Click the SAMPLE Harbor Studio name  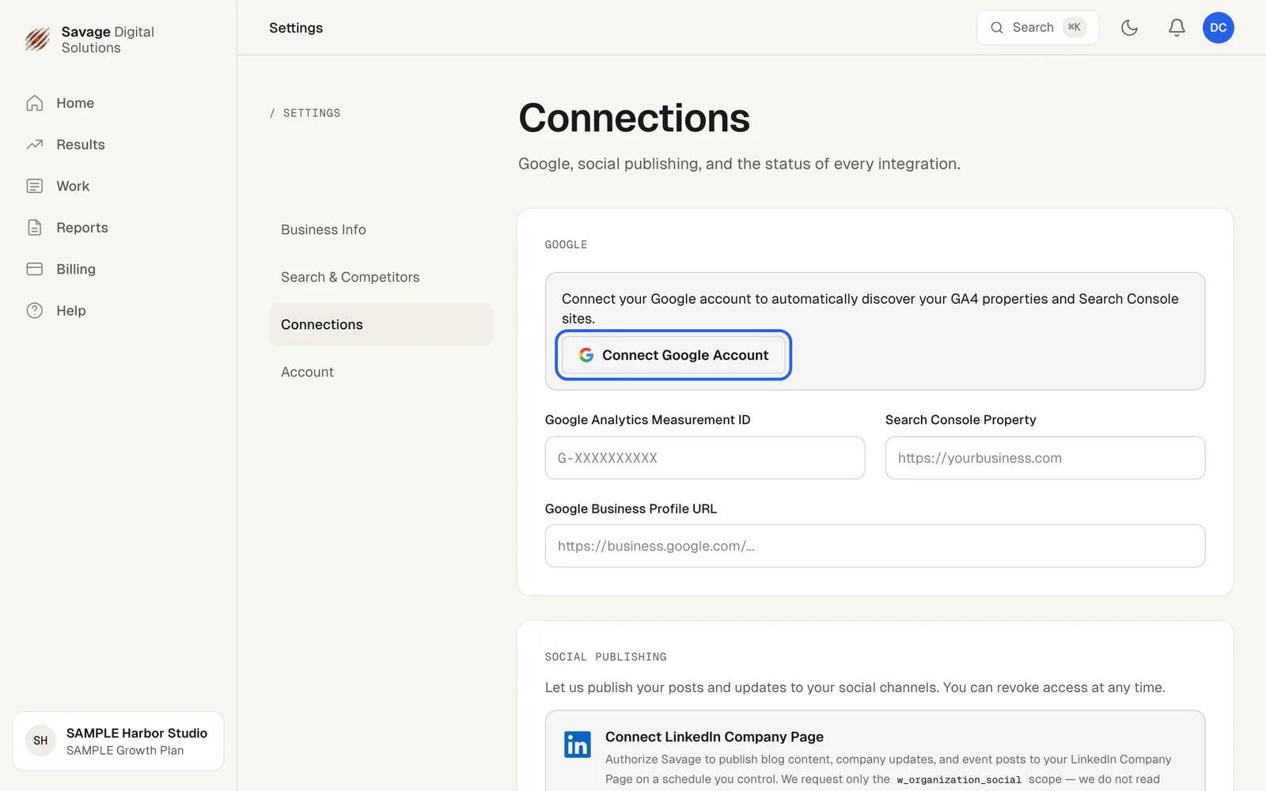pyautogui.click(x=137, y=733)
